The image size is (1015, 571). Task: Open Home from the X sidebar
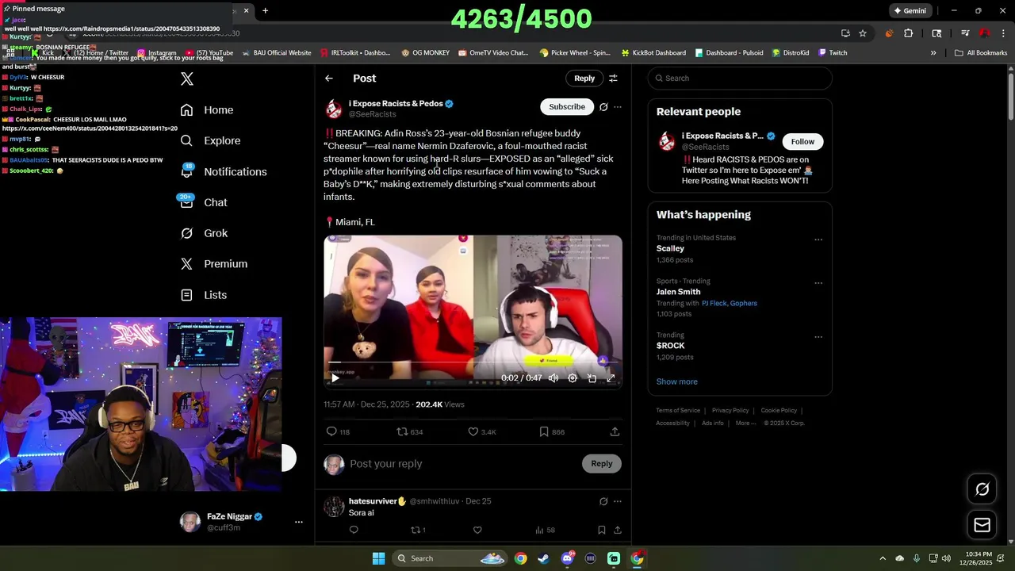click(207, 110)
